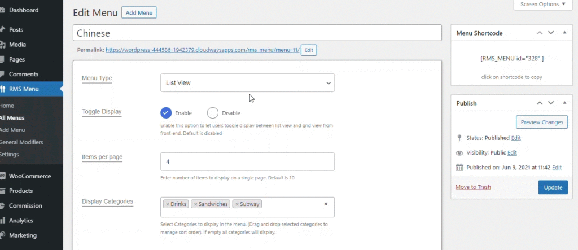Move Menu Shortcode panel down with chevron
This screenshot has height=250, width=578.
pos(551,33)
